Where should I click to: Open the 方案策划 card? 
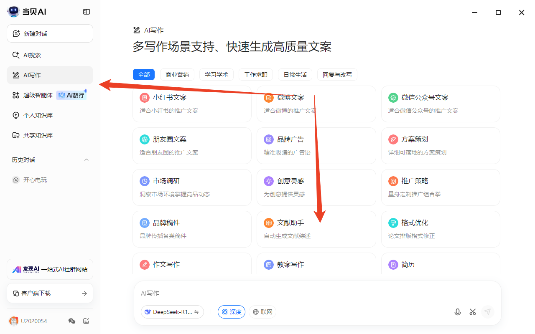point(441,146)
